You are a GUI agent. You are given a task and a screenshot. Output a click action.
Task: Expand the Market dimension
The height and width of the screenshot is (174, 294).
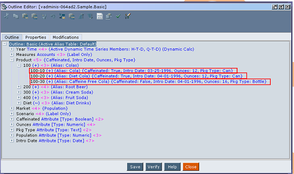(x=12, y=109)
